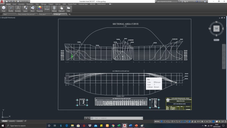The image size is (227, 128).
Task: Click the new drawing tab plus button
Action: pos(69,14)
